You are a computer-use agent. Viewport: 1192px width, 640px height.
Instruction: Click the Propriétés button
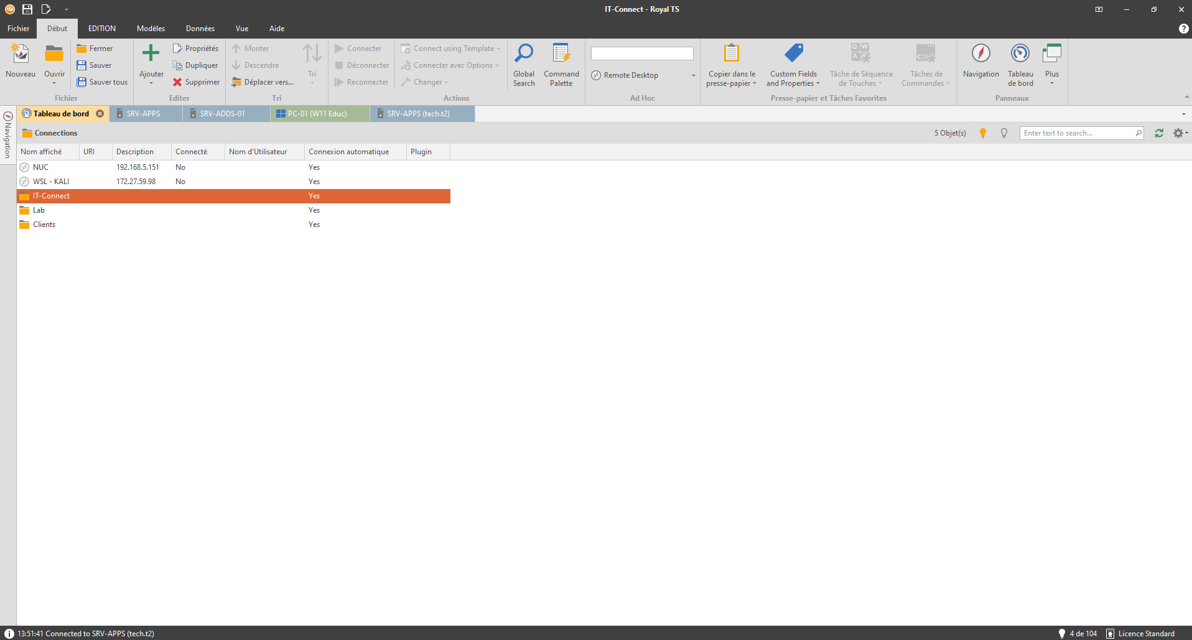coord(195,49)
